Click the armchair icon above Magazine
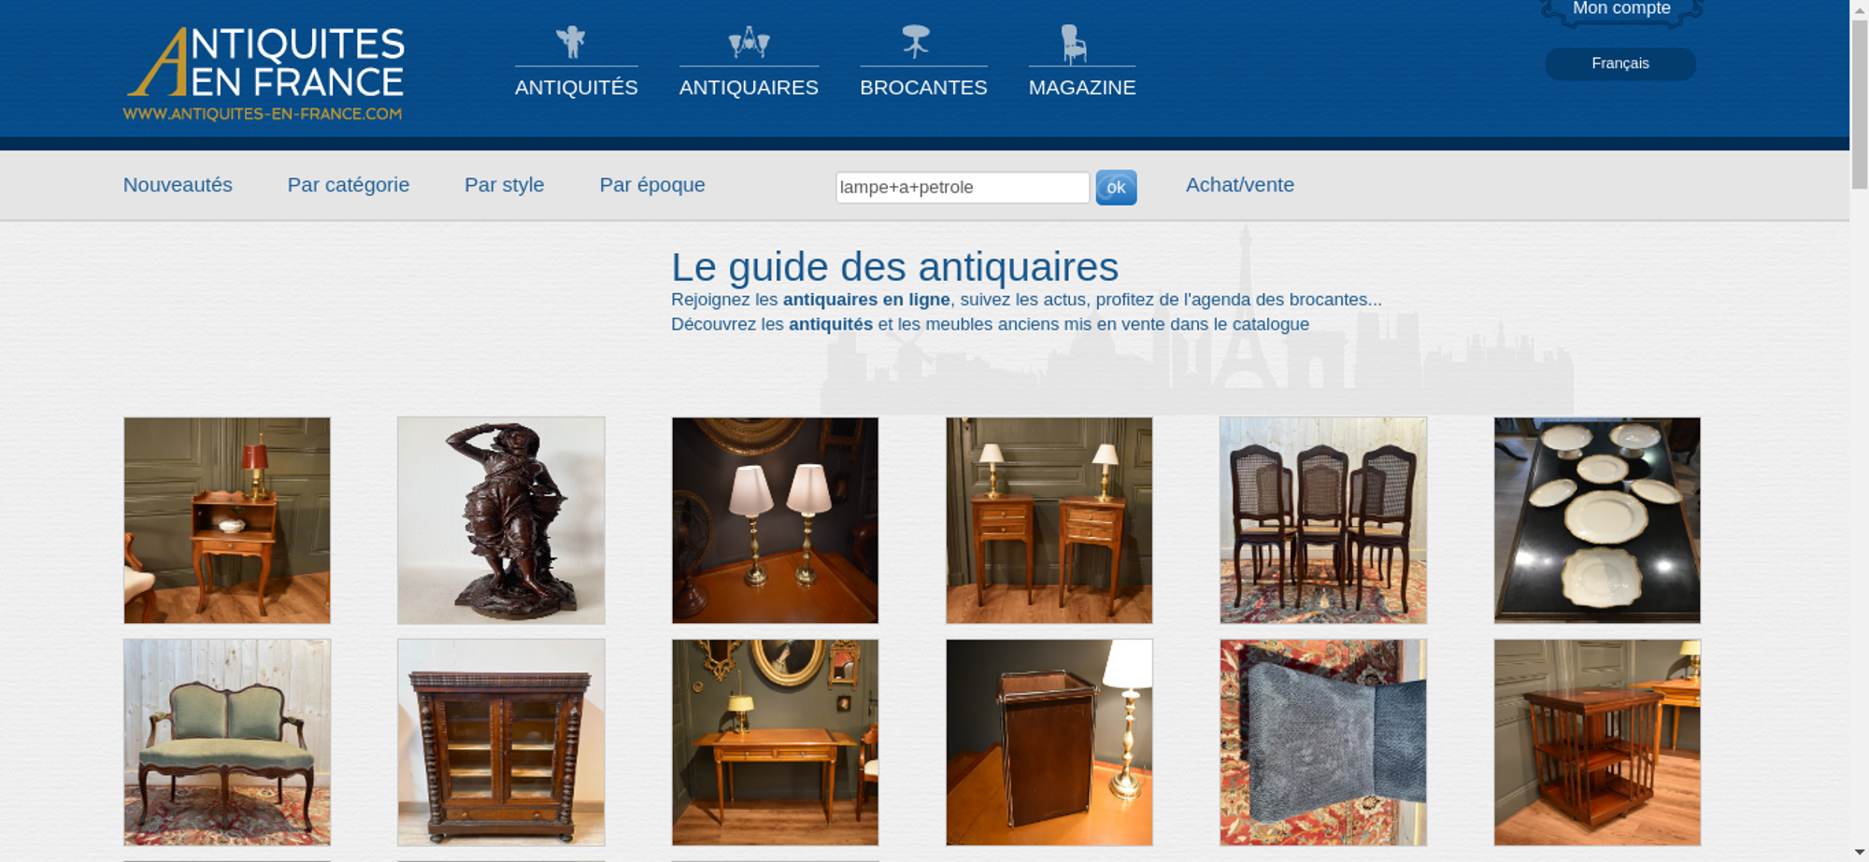 click(x=1074, y=44)
